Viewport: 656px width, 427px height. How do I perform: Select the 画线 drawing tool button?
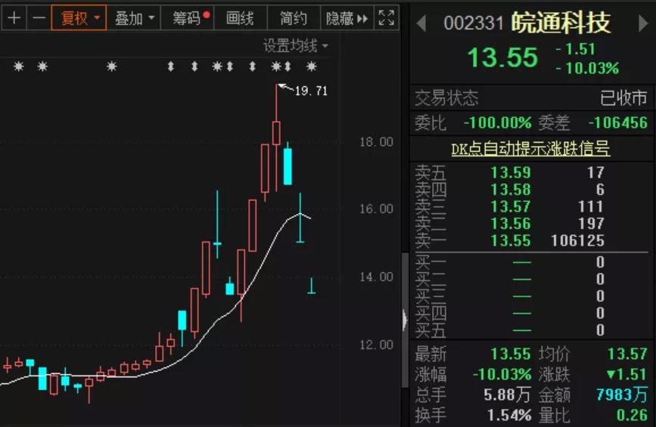240,18
